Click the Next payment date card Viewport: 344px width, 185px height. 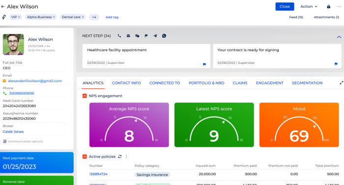(x=37, y=162)
